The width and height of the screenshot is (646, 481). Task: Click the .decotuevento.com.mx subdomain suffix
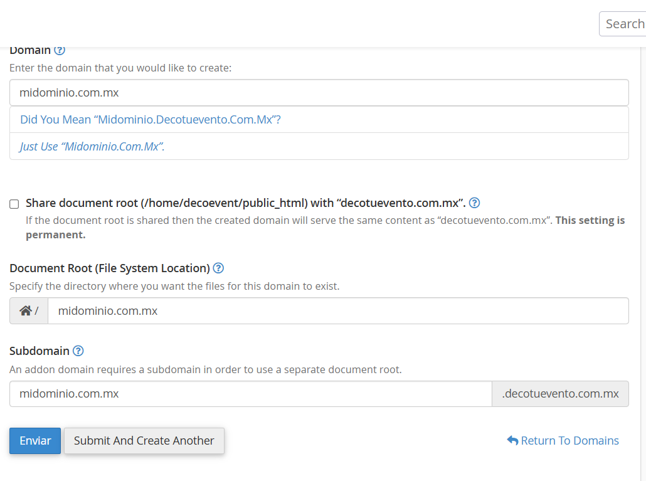560,394
